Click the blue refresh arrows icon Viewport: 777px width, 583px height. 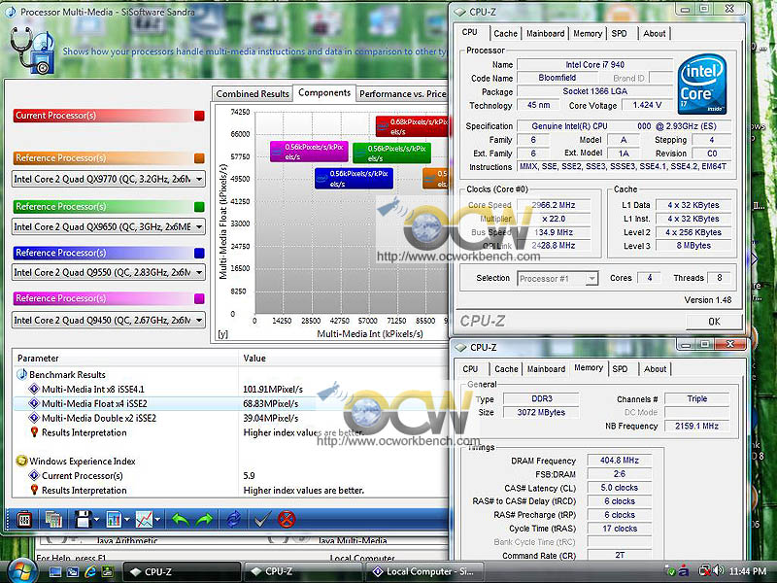click(233, 520)
